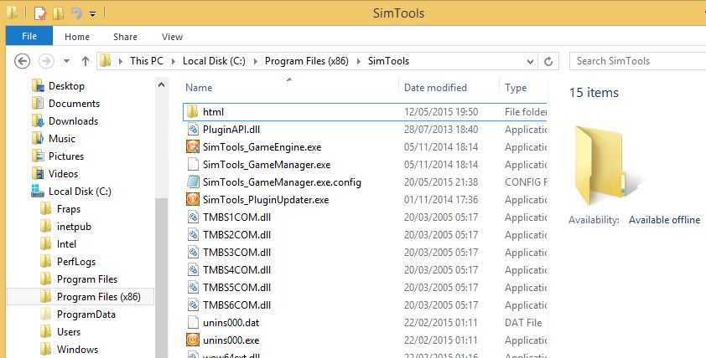This screenshot has width=706, height=358.
Task: Open the File ribbon tab
Action: (x=29, y=36)
